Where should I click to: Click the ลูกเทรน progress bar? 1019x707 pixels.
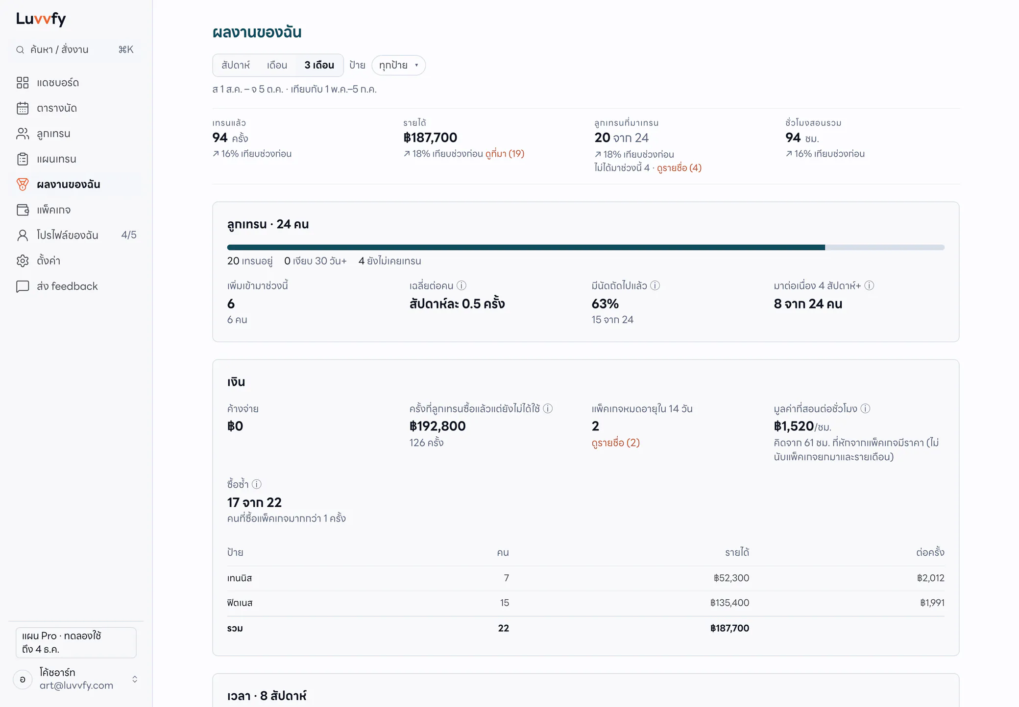click(585, 247)
